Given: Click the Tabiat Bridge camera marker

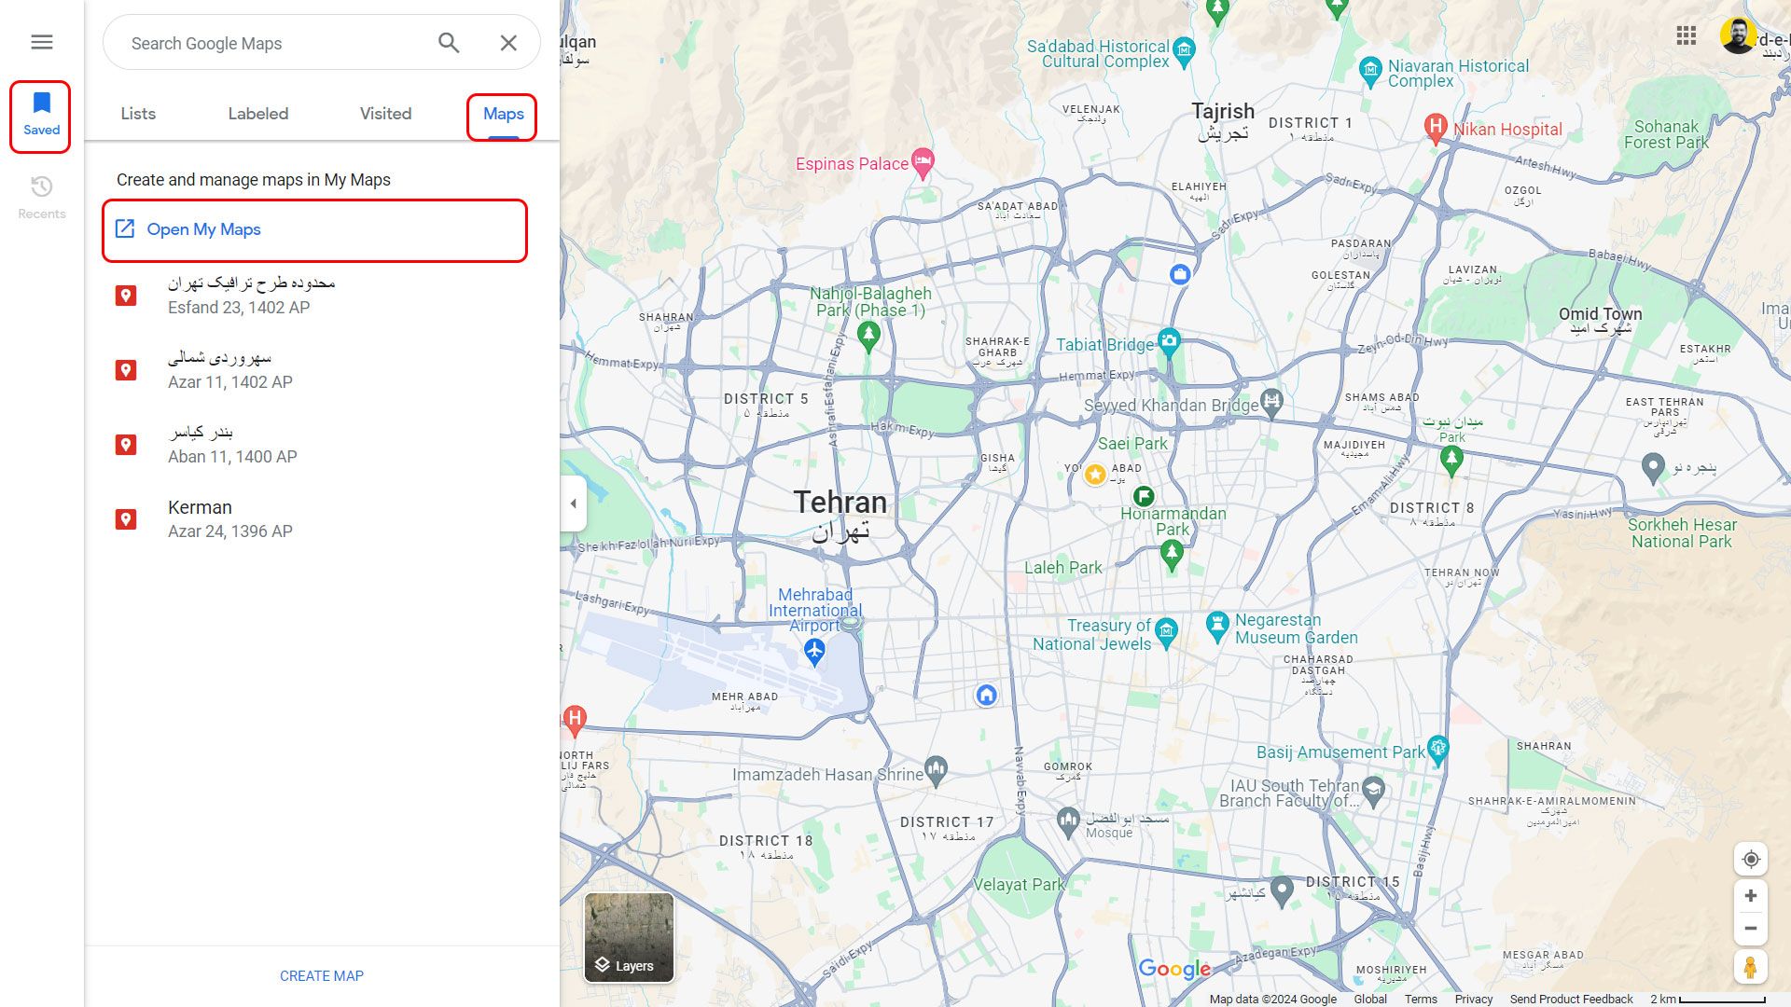Looking at the screenshot, I should 1169,341.
